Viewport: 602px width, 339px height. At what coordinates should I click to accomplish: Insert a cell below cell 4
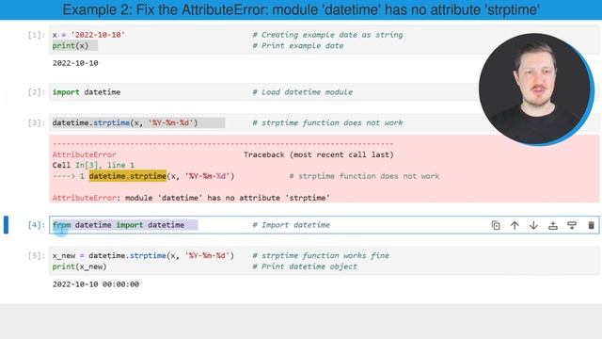[x=572, y=225]
